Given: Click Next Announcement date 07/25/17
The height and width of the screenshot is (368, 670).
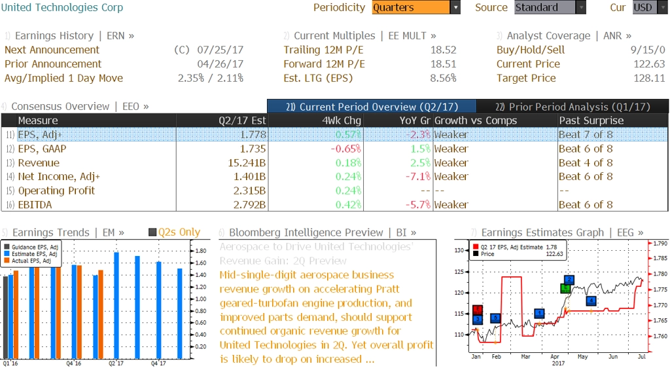Looking at the screenshot, I should tap(220, 50).
